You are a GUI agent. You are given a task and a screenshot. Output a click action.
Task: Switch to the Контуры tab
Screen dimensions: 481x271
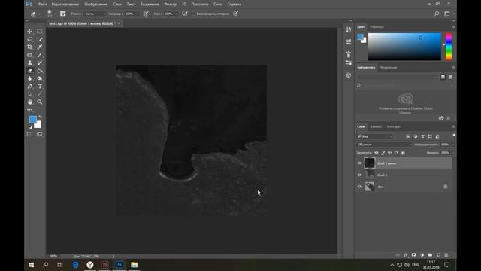[393, 126]
